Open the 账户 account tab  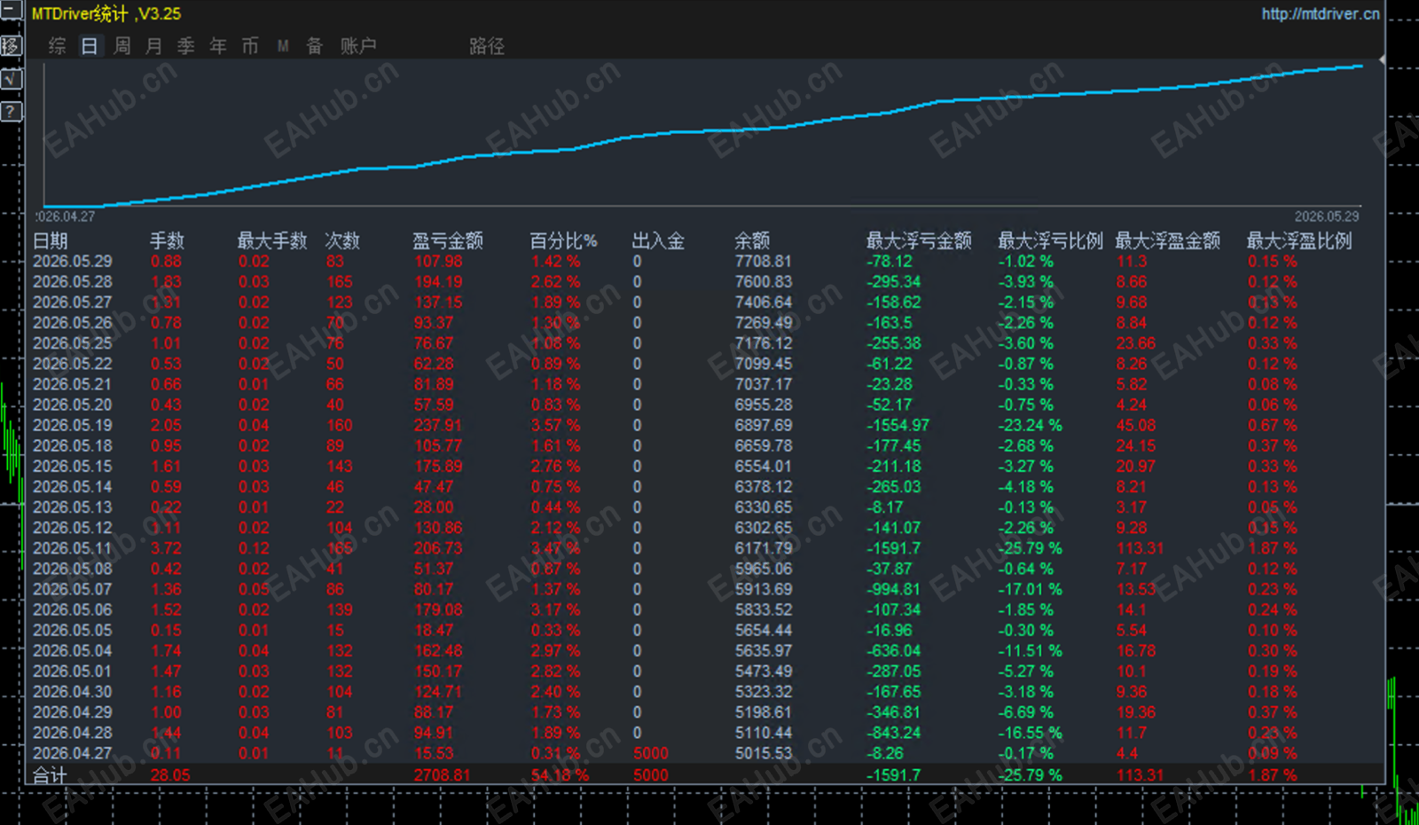tap(358, 46)
